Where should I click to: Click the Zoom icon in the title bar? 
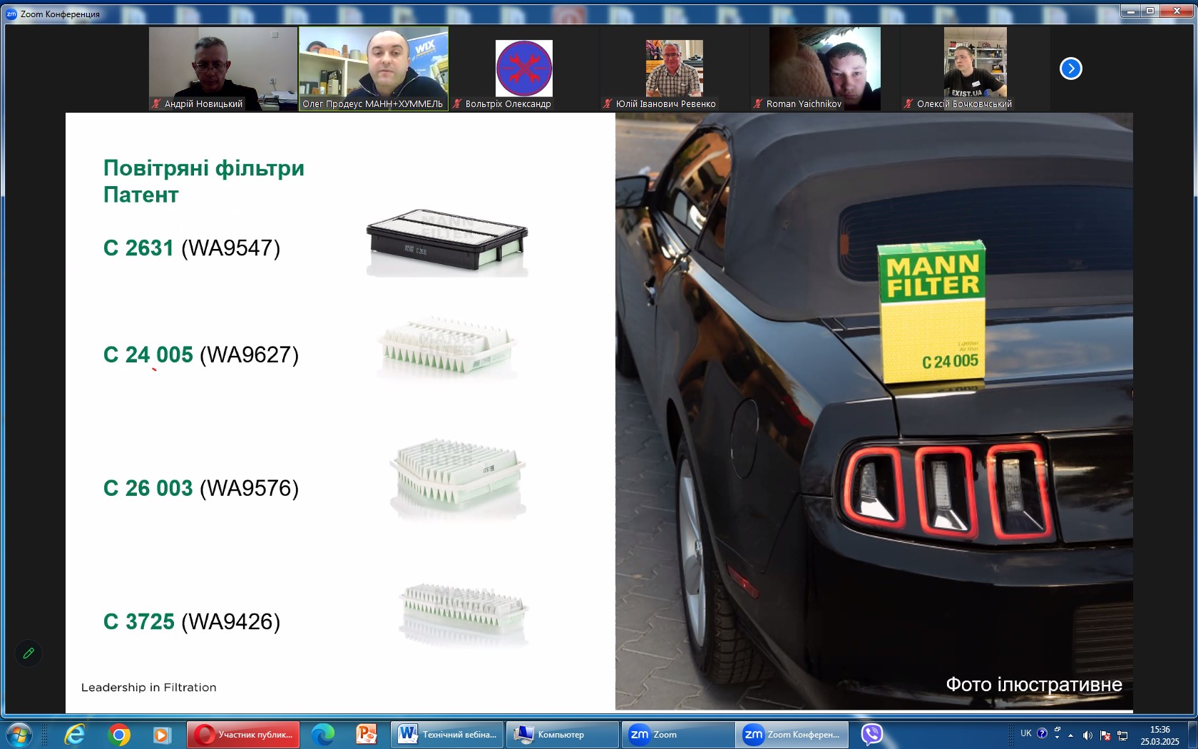11,14
